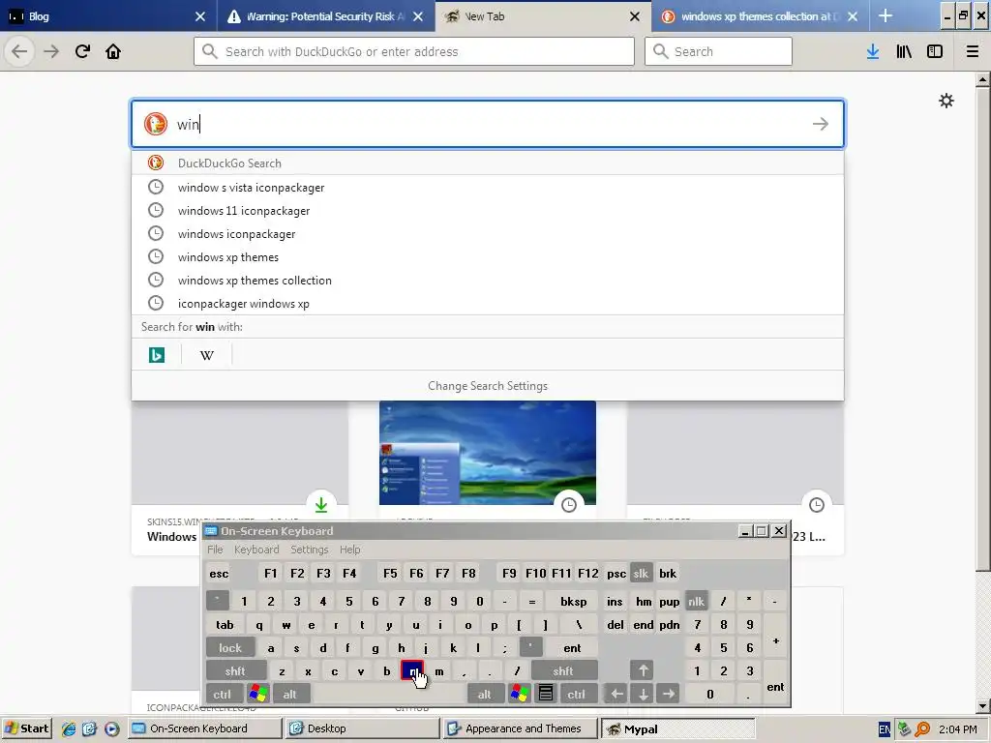Screen dimensions: 991x743
Task: Click the up arrow key
Action: coord(643,671)
